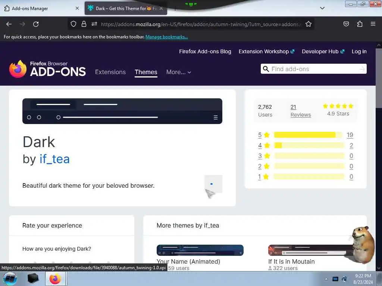This screenshot has width=382, height=286.
Task: Open Firefox Add-ons Blog
Action: point(205,51)
